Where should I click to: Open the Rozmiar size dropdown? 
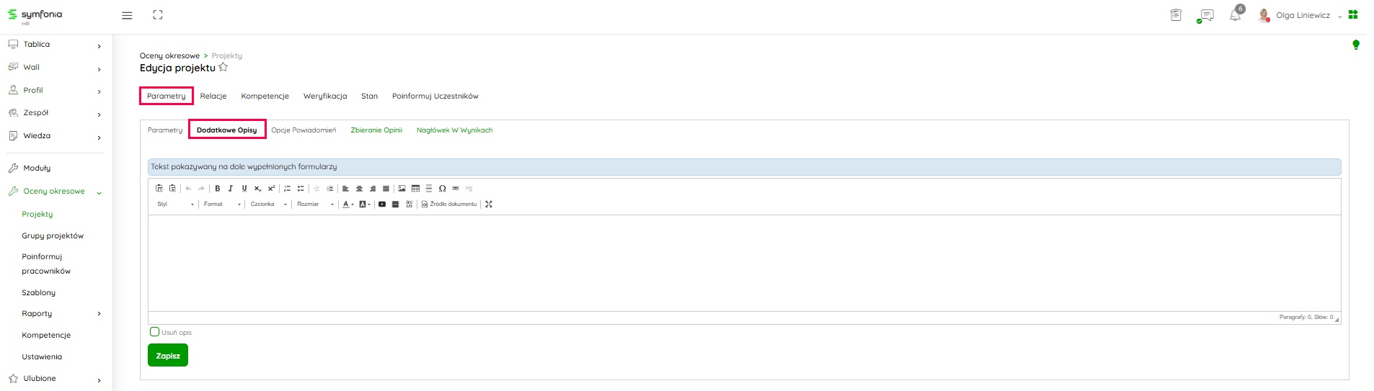coord(315,205)
